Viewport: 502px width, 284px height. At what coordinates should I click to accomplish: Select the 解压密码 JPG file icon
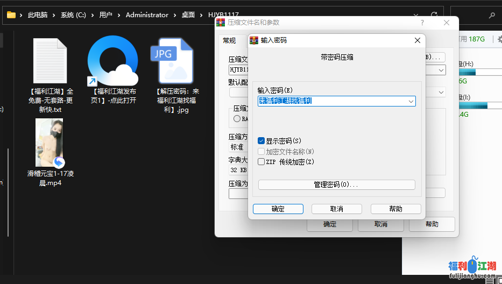[173, 60]
